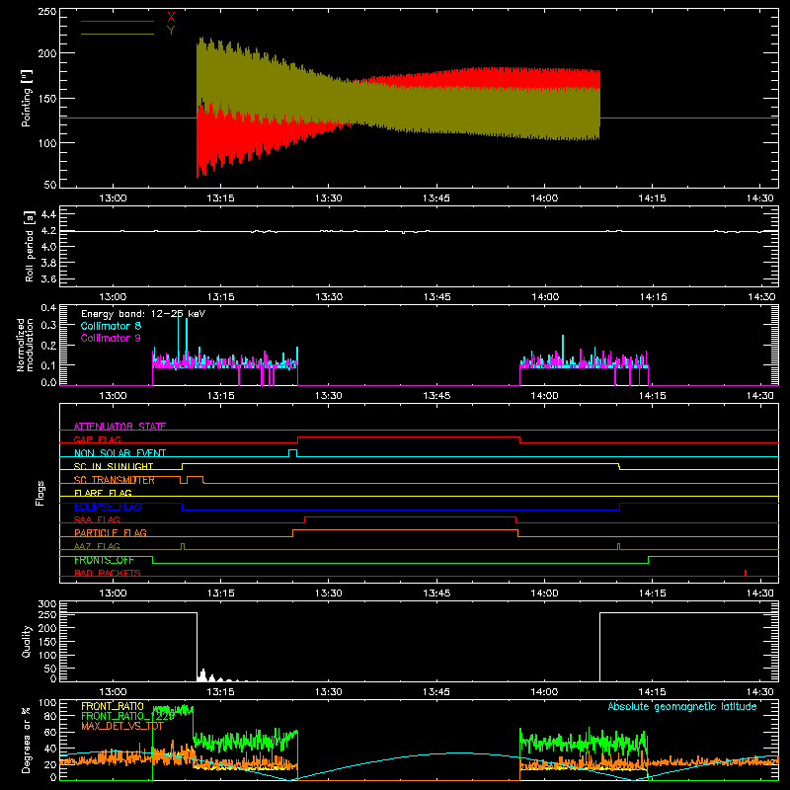This screenshot has height=790, width=790.
Task: Select the FLARE_FLAG label
Action: pos(103,493)
